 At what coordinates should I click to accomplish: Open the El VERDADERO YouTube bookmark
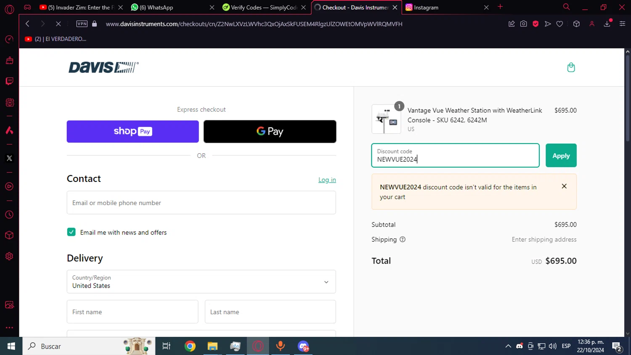[x=56, y=39]
